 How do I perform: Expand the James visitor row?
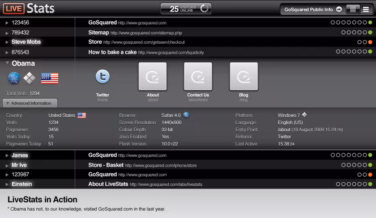(x=7, y=155)
